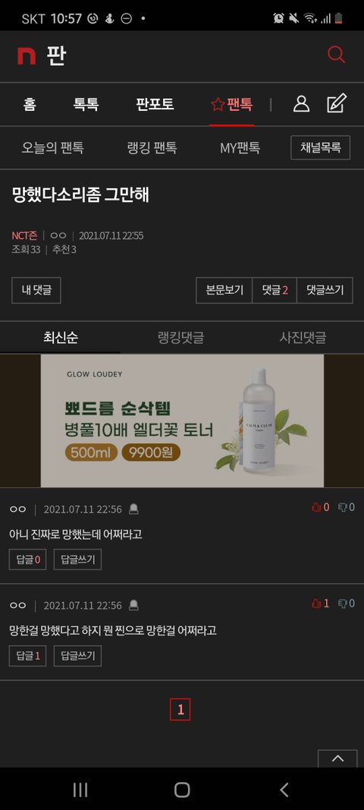364x810 pixels.
Task: Expand replies with 답글 1 button
Action: point(27,656)
